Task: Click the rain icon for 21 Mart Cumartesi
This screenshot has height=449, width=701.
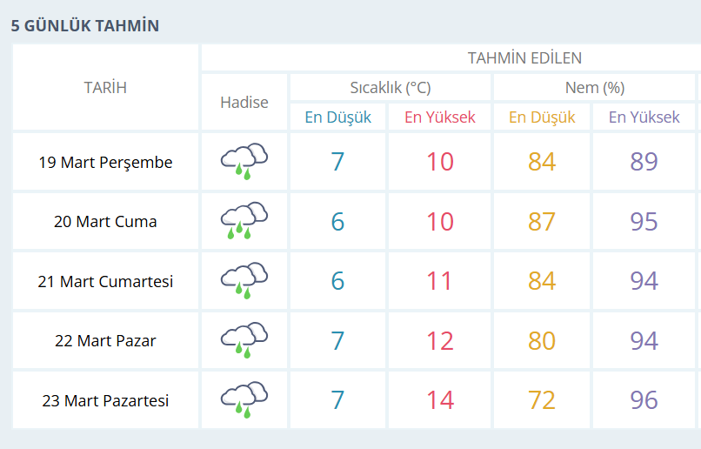Action: coord(244,281)
